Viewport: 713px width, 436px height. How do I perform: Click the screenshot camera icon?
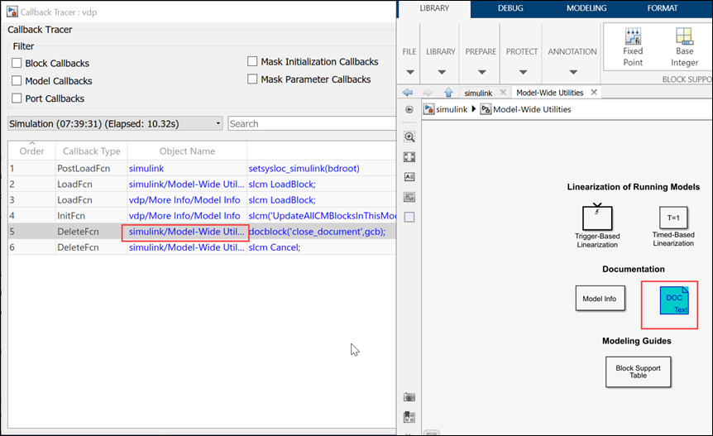click(409, 397)
